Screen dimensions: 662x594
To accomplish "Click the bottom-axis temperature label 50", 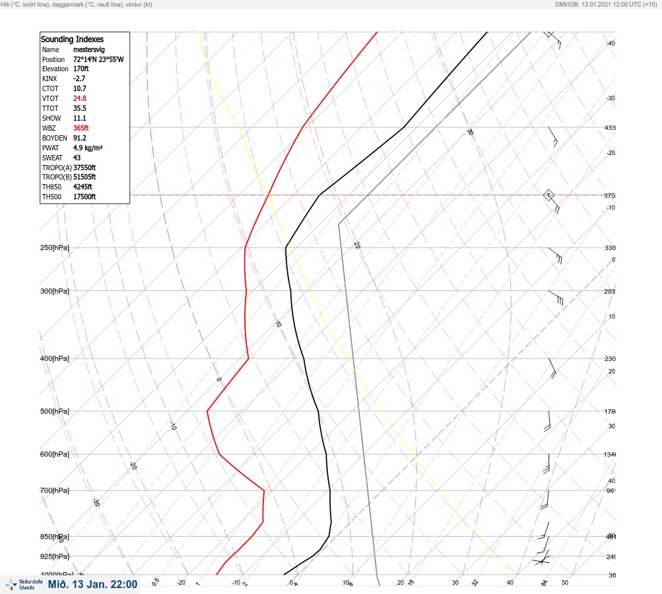I will click(x=565, y=583).
